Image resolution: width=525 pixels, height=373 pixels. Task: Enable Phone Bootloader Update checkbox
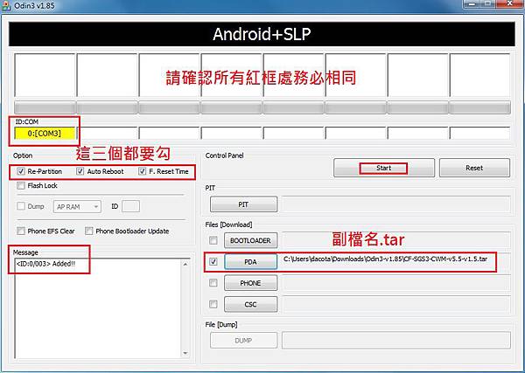coord(88,231)
